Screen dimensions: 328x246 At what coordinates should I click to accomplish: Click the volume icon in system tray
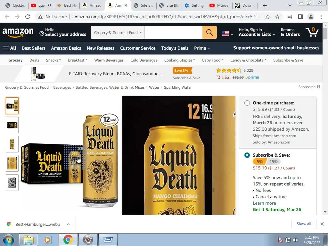(295, 240)
